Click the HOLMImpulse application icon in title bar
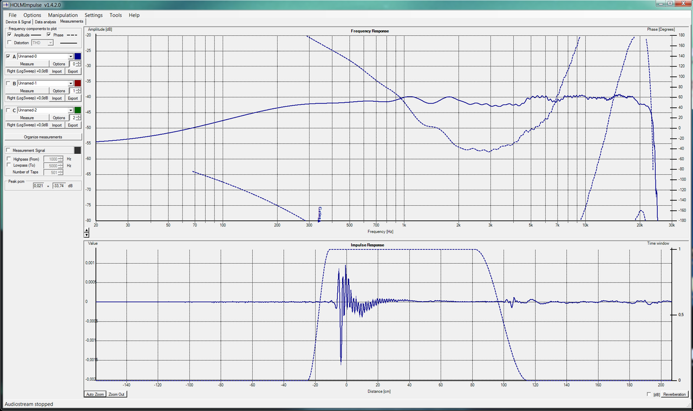 [x=6, y=4]
